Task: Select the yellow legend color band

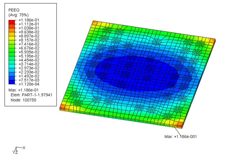Action: [x=12, y=38]
